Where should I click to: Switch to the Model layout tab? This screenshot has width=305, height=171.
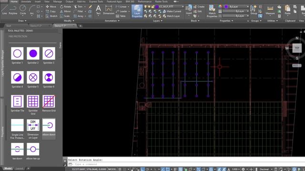tap(8, 169)
